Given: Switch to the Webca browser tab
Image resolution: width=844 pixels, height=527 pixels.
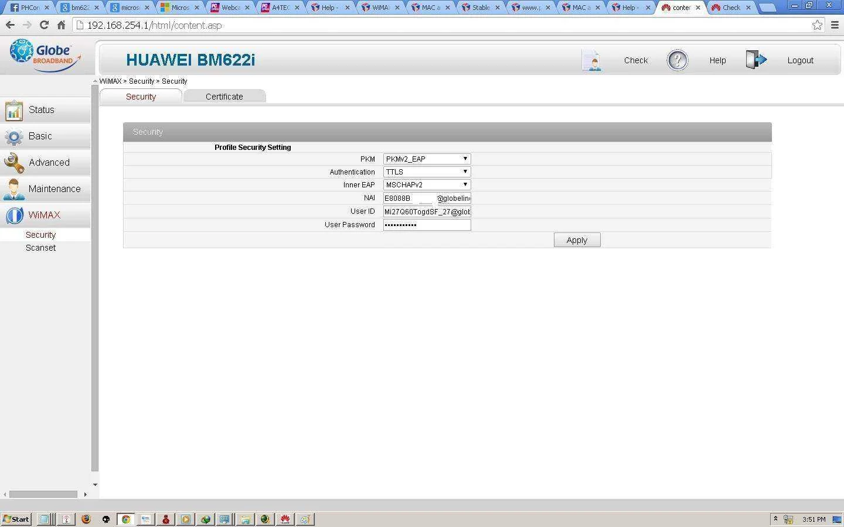Looking at the screenshot, I should click(230, 8).
